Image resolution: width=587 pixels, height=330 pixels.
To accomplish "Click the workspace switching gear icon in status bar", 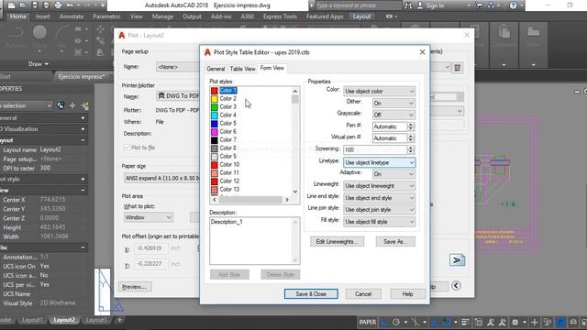I will tap(515, 322).
